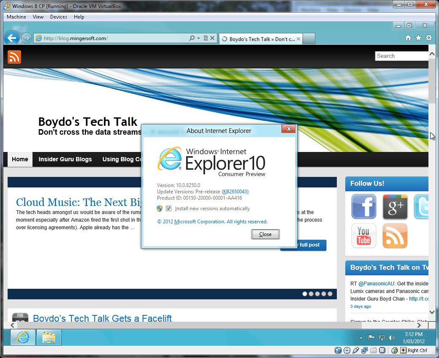The height and width of the screenshot is (358, 439).
Task: Click the Action Center flag icon
Action: click(371, 338)
